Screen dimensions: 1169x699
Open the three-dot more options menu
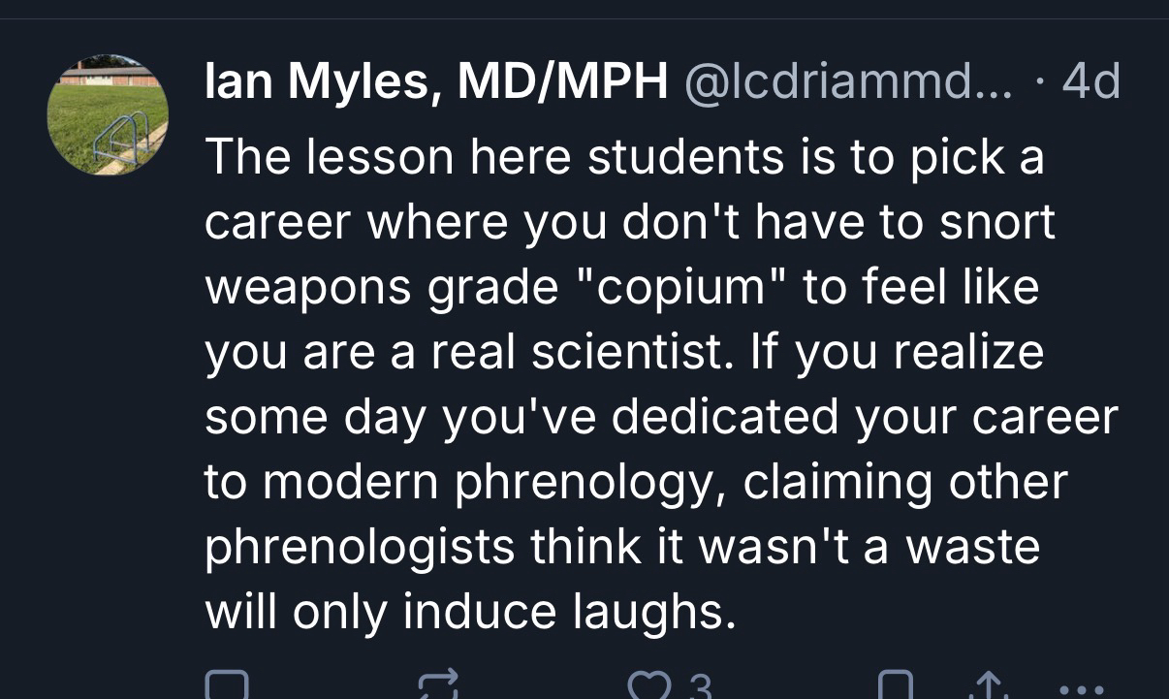tap(1079, 690)
